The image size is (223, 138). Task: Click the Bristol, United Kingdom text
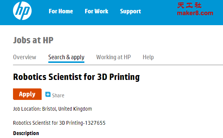pyautogui.click(x=67, y=109)
